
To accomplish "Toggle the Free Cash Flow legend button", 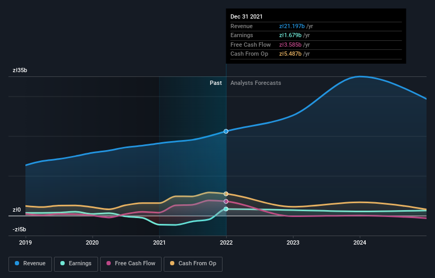I will pos(131,264).
